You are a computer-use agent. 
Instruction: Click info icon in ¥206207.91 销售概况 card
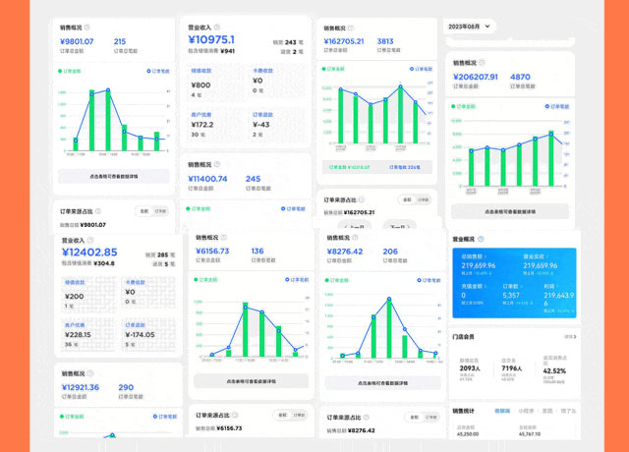coord(483,63)
